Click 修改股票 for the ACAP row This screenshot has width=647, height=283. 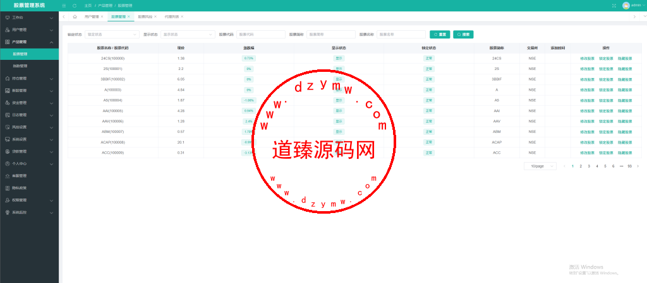pos(587,142)
